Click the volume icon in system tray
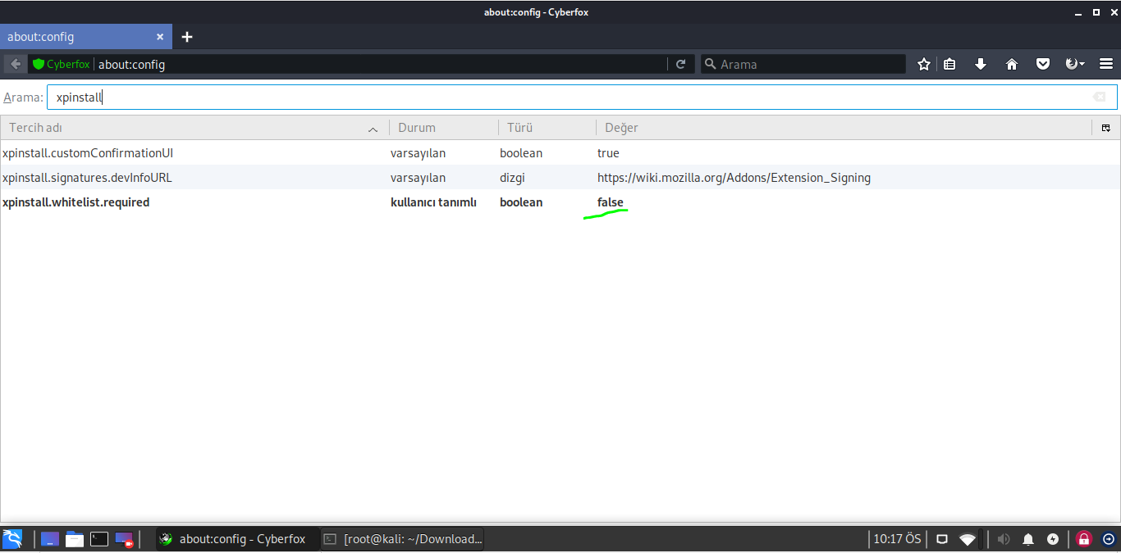 click(x=1003, y=539)
